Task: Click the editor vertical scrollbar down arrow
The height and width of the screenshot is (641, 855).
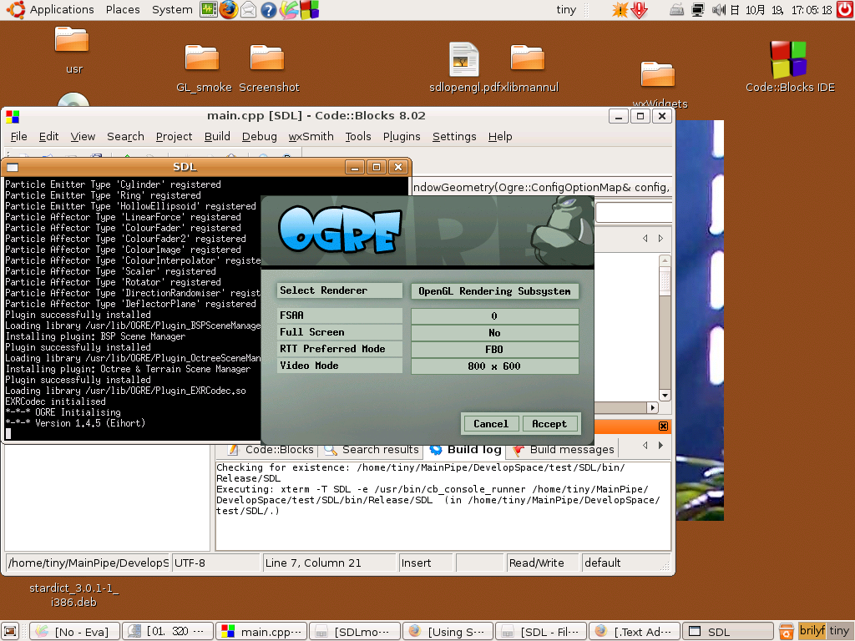Action: [x=665, y=395]
